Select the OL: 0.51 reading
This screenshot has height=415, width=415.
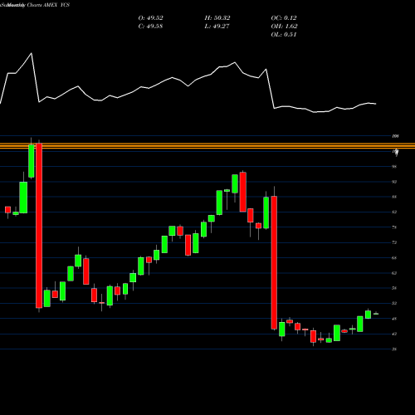pyautogui.click(x=284, y=35)
